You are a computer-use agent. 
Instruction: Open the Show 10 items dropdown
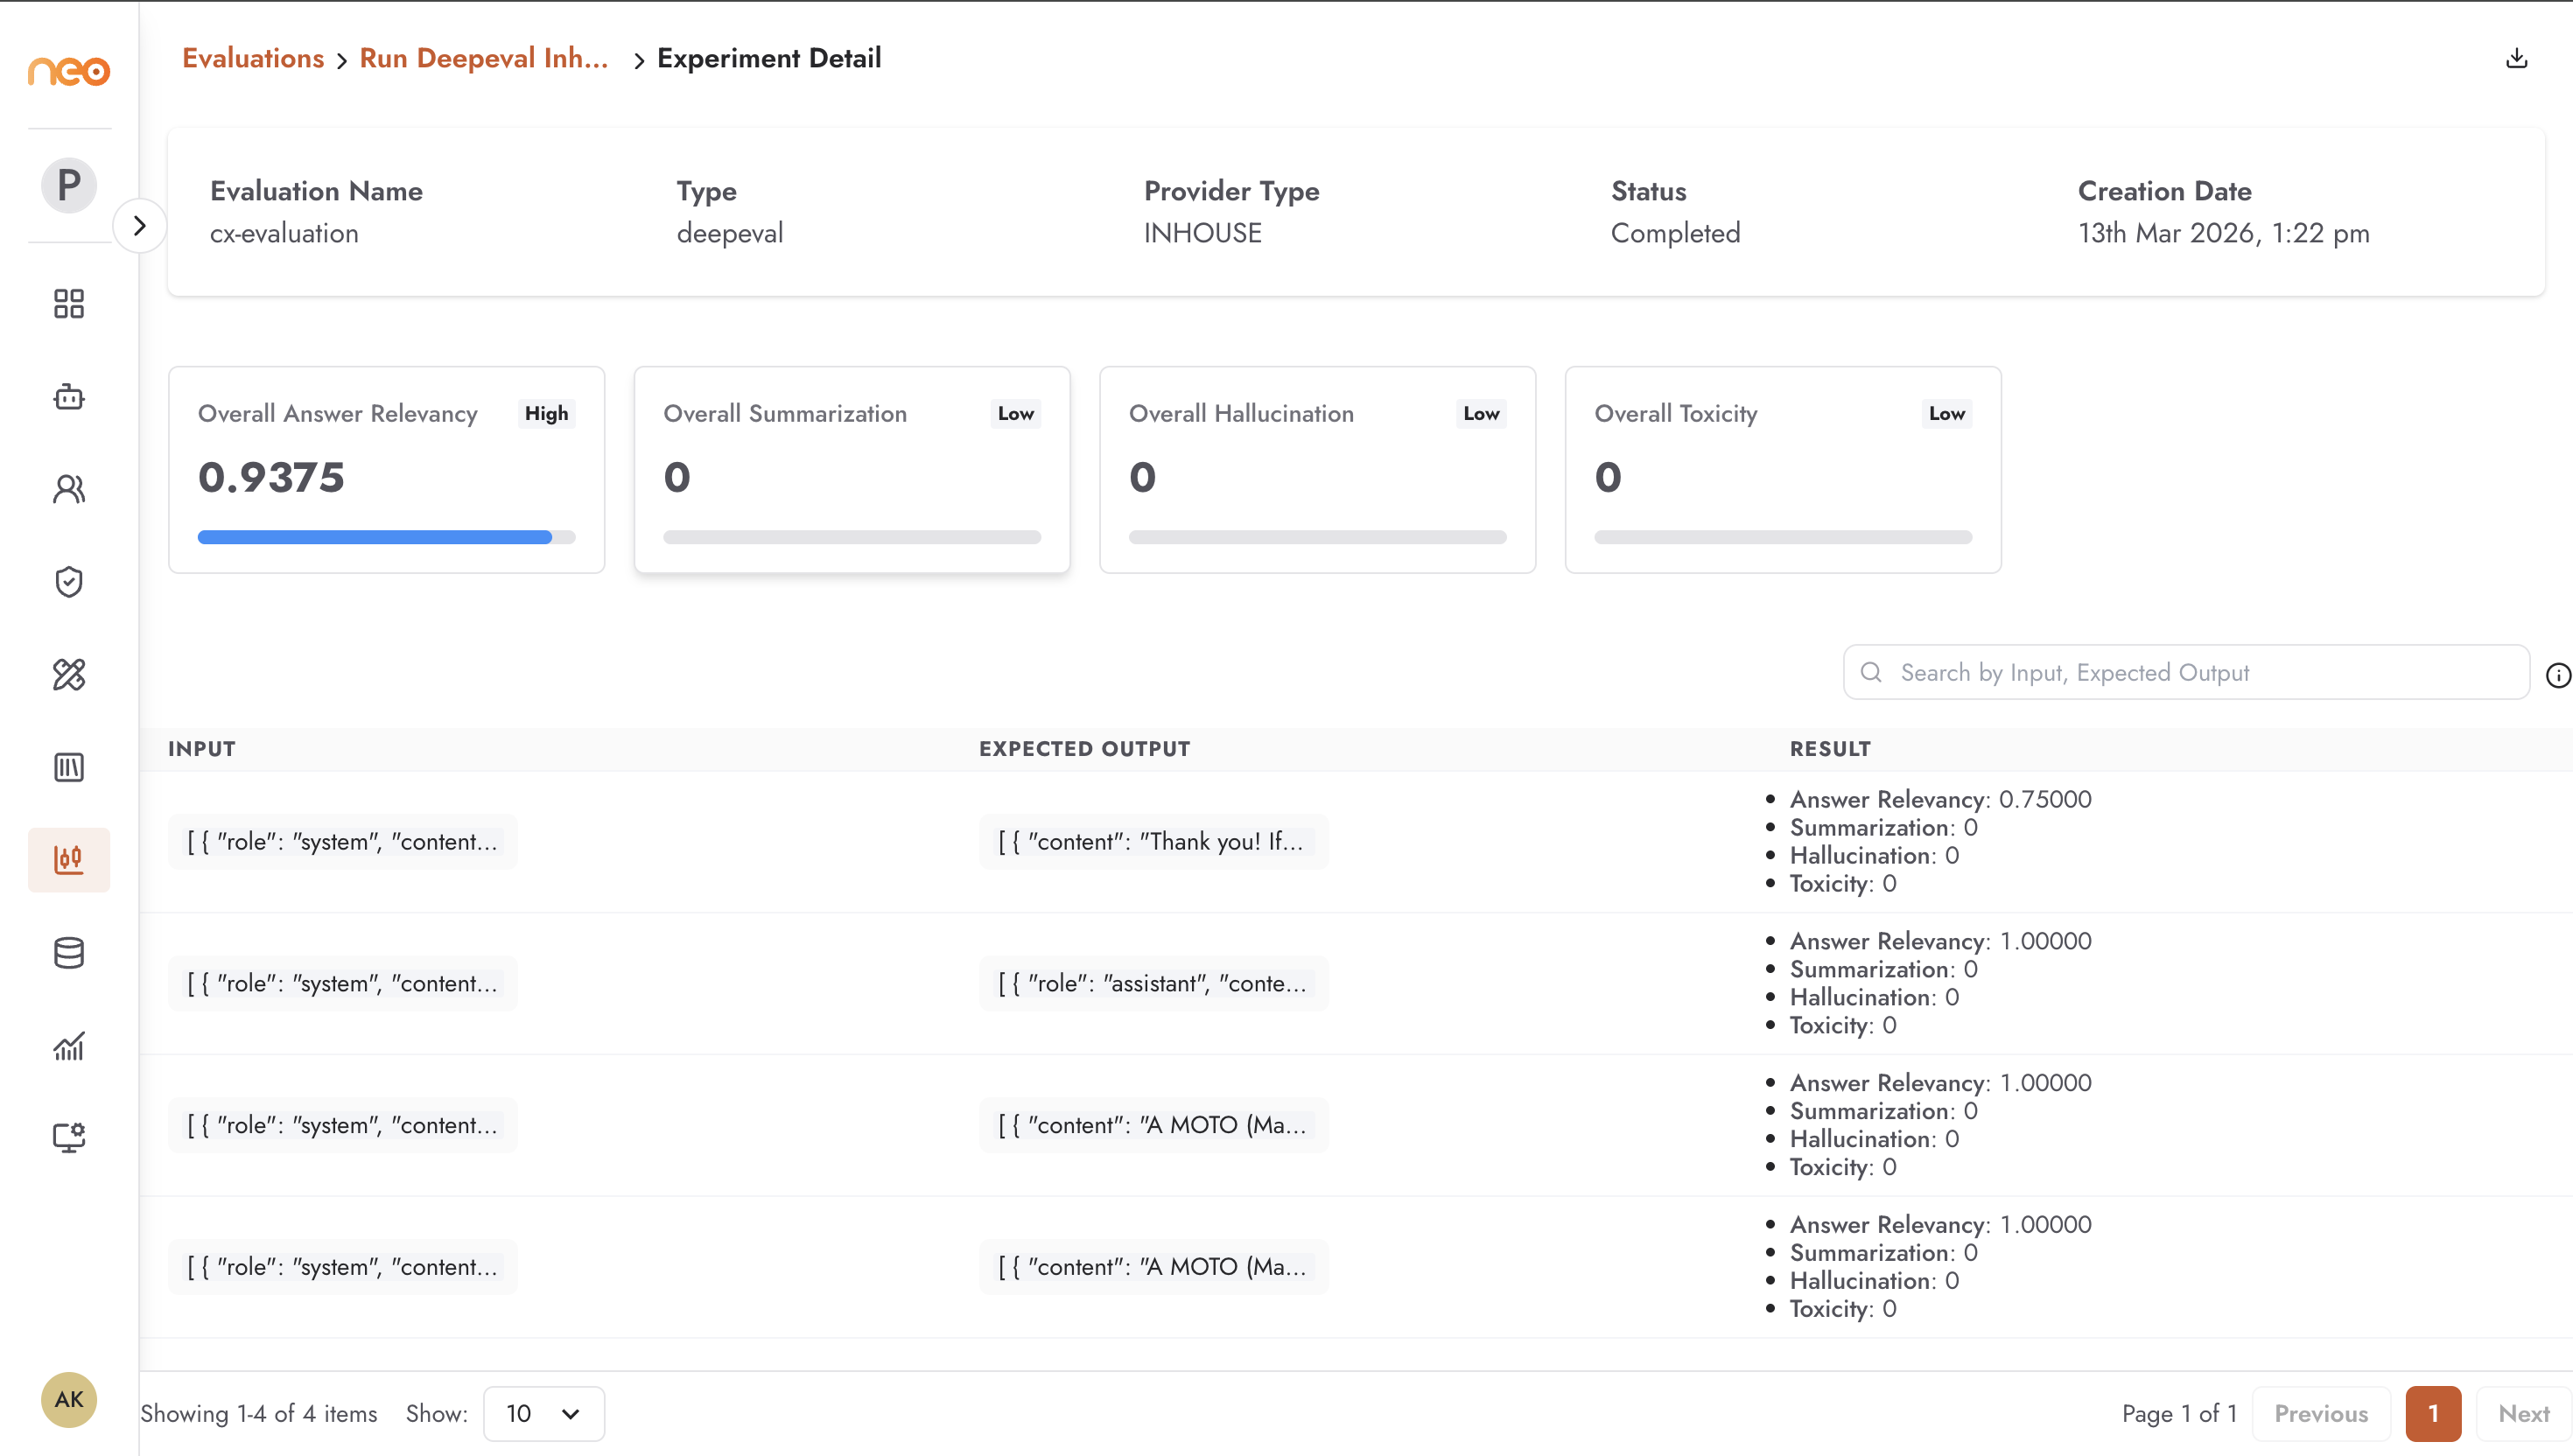(x=543, y=1413)
